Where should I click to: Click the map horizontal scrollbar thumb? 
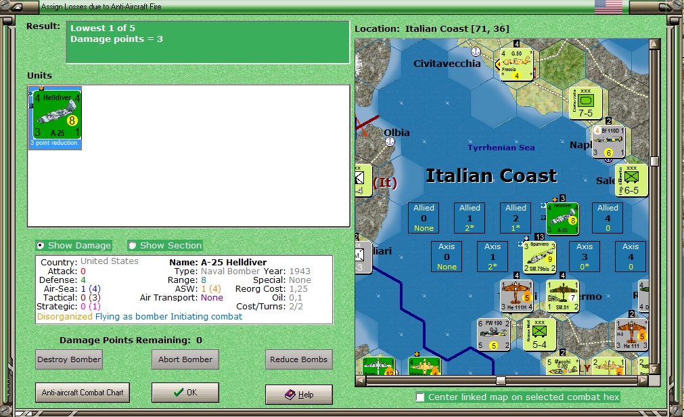(501, 380)
